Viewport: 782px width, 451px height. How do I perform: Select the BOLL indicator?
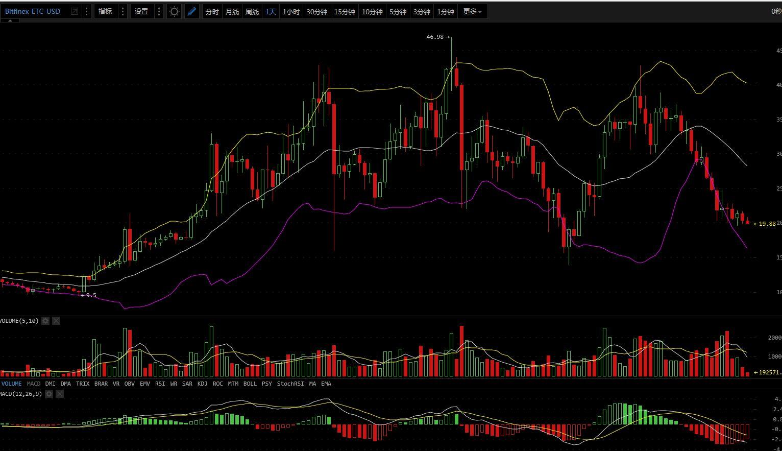[x=250, y=384]
